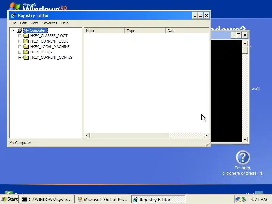
Task: Click HKEY_USERS folder icon
Action: coord(26,52)
